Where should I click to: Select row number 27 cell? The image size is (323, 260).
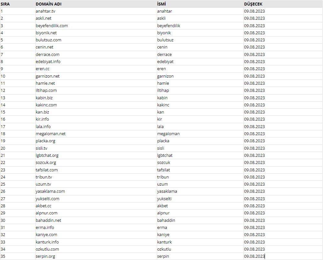[3, 199]
